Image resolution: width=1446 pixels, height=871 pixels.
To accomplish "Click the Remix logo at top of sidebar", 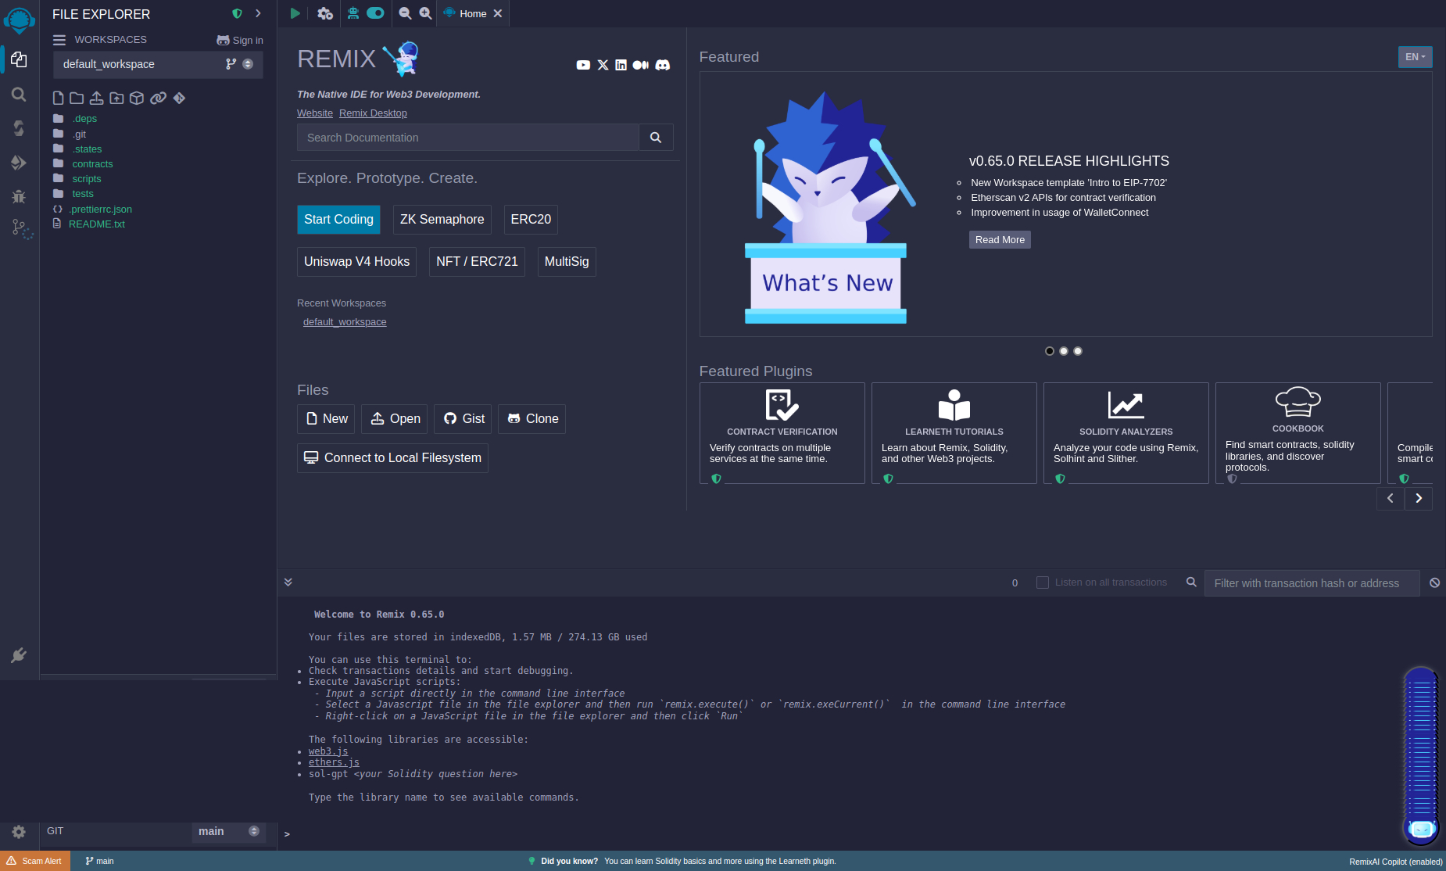I will click(x=19, y=20).
